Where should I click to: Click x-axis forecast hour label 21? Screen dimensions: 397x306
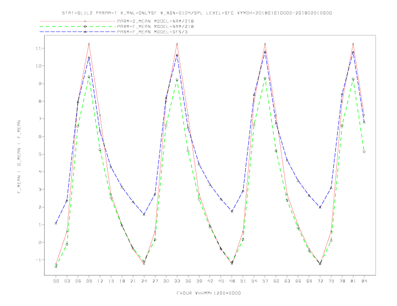click(133, 281)
